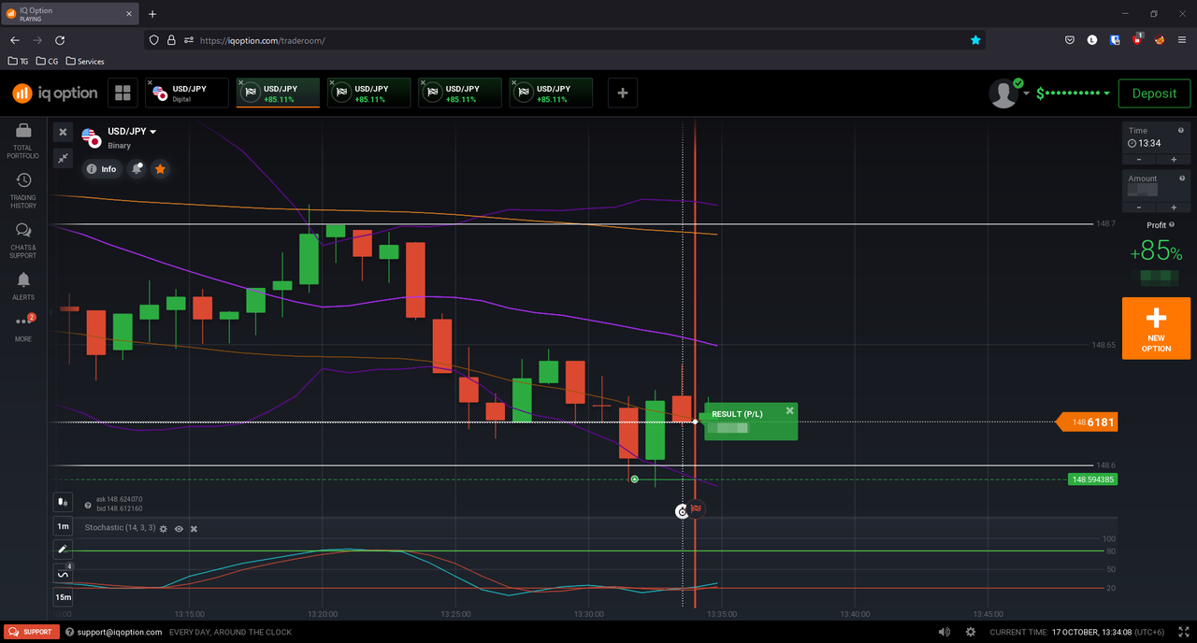The height and width of the screenshot is (643, 1197).
Task: Close the USD/JPY chart panel
Action: tap(63, 133)
